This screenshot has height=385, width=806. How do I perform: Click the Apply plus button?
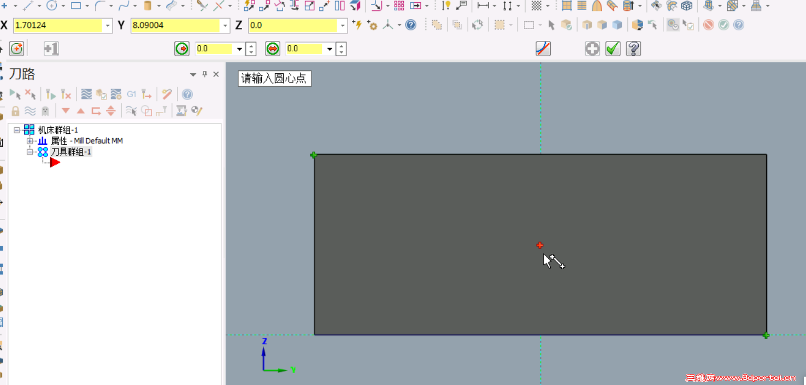pos(592,49)
